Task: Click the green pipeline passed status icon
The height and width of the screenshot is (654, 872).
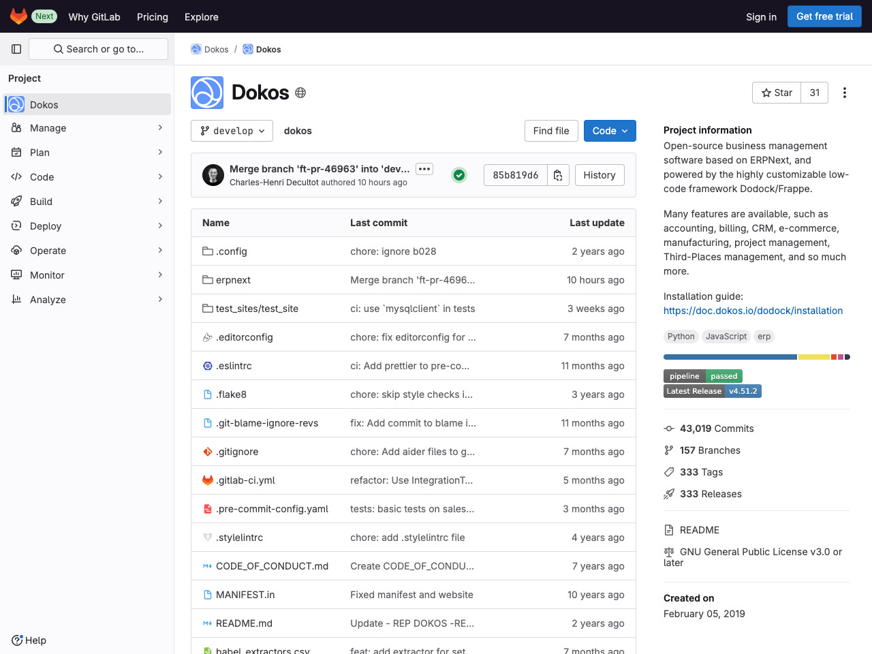Action: point(459,175)
